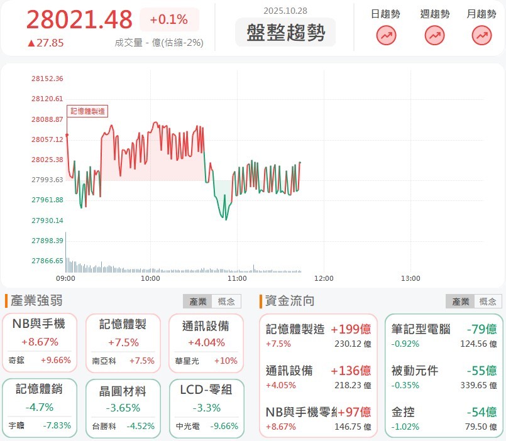Open the 記憶體製 +7.5% sector card

coord(123,342)
